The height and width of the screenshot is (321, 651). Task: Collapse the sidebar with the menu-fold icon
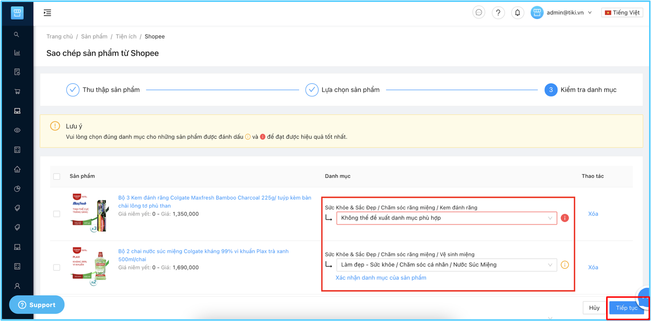coord(47,13)
